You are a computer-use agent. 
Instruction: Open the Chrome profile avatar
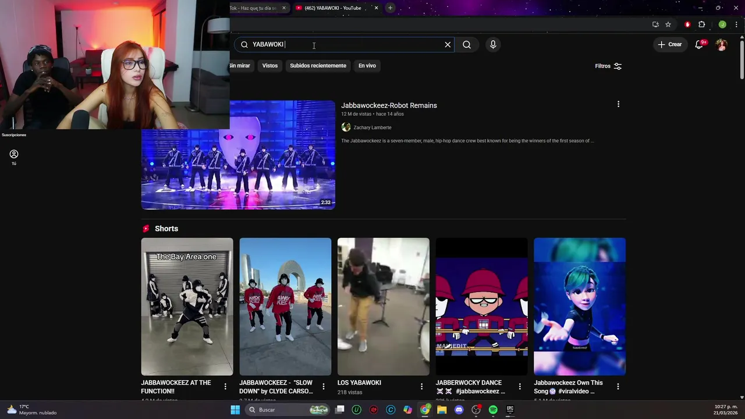coord(722,24)
